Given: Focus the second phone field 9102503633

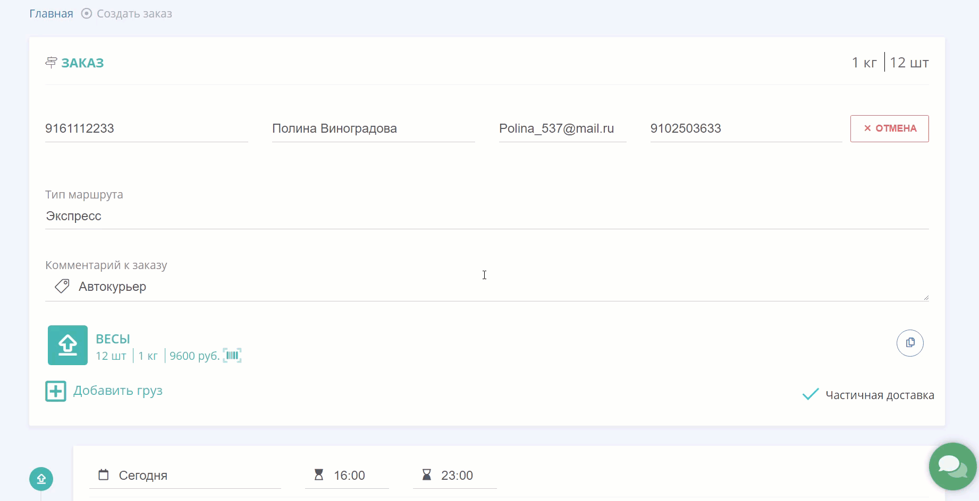Looking at the screenshot, I should [x=746, y=128].
